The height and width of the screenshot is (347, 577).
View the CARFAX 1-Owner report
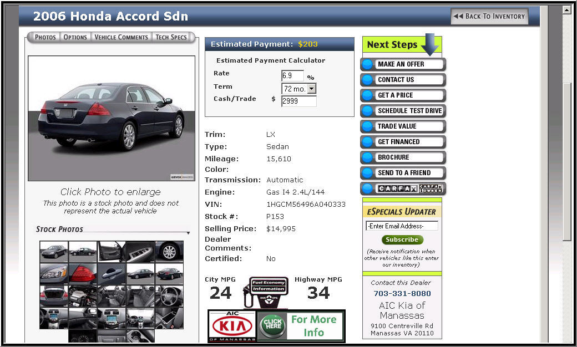pos(403,188)
